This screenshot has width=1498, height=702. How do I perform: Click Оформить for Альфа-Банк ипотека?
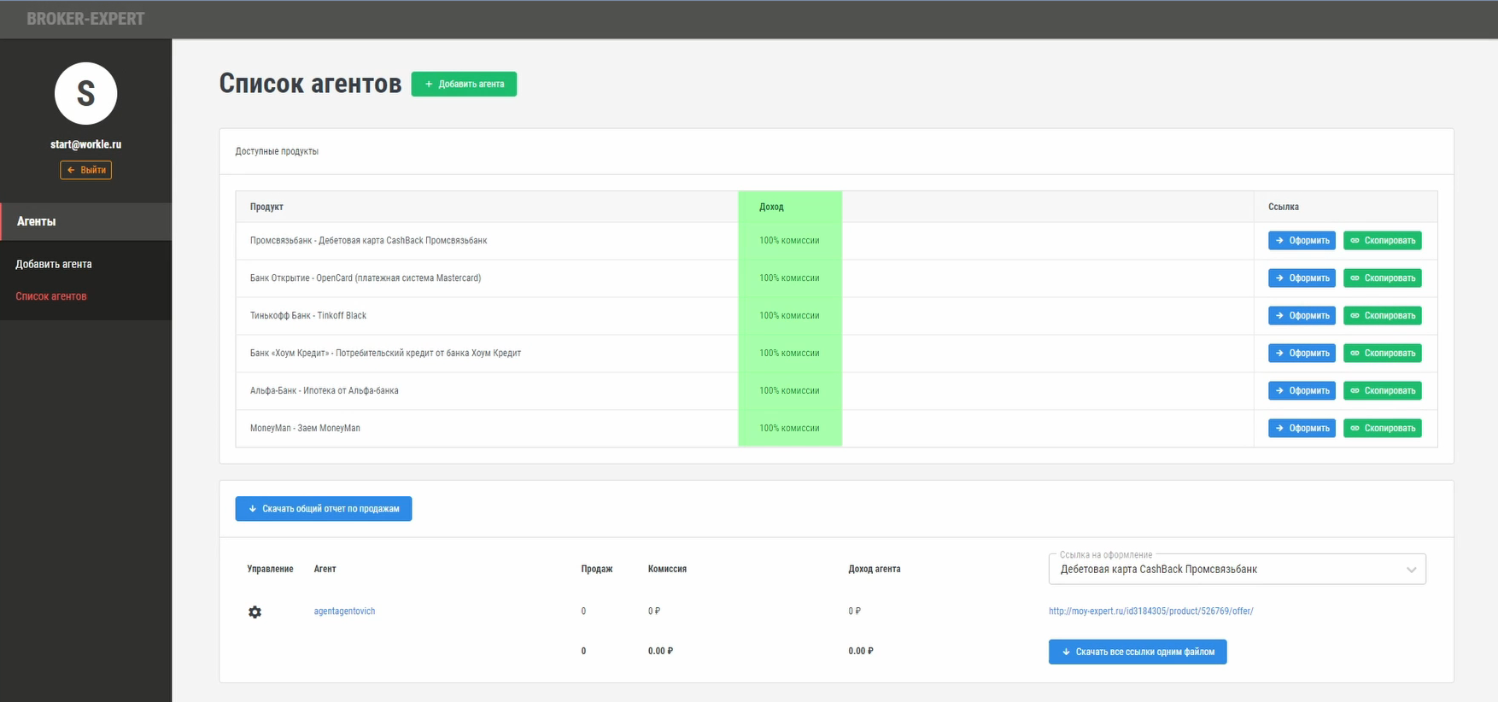(1302, 391)
